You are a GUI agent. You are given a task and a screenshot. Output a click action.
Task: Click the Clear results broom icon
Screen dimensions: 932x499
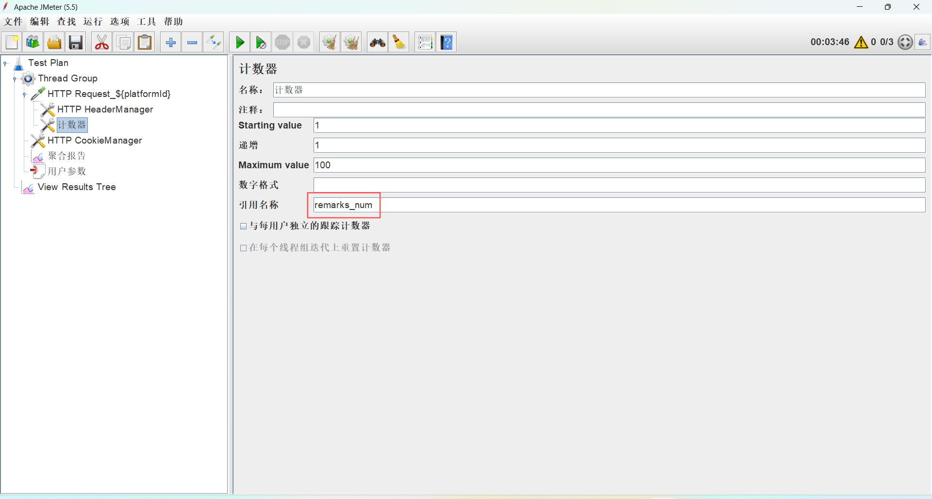pyautogui.click(x=330, y=42)
